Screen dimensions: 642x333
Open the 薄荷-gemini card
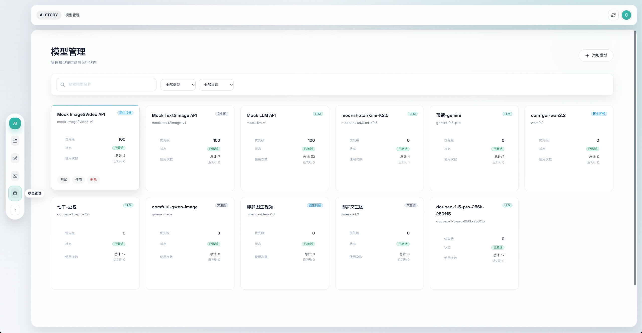click(474, 148)
